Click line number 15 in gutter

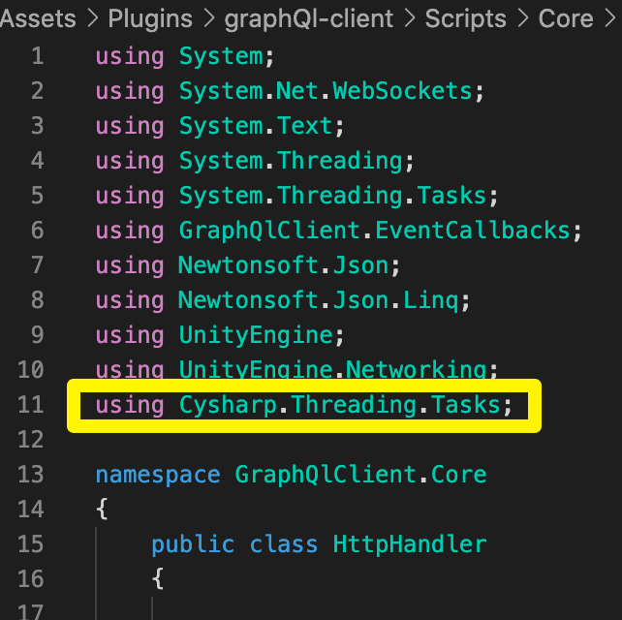click(31, 544)
